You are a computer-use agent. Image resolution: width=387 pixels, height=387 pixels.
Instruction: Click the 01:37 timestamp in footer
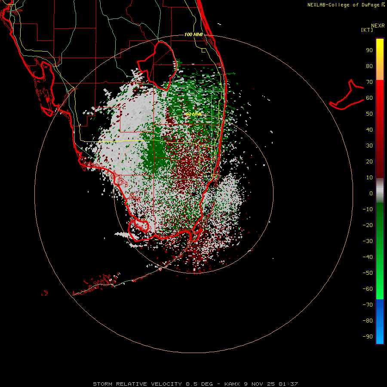[288, 384]
